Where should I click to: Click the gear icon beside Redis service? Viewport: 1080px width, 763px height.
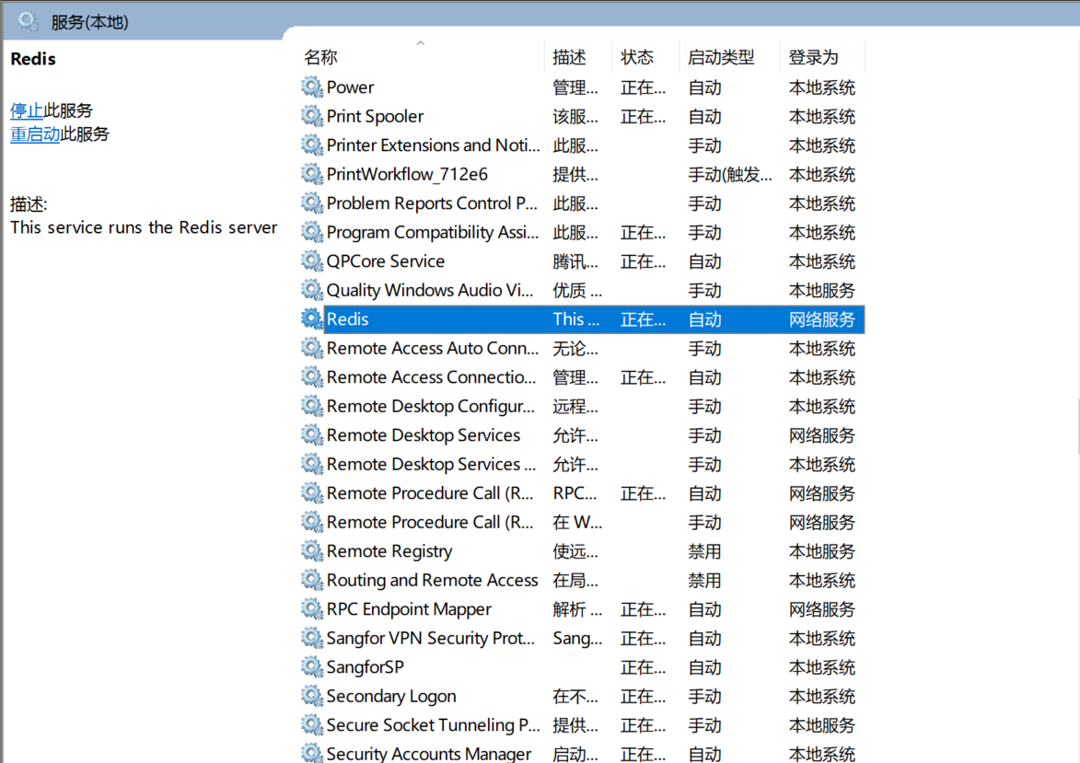(312, 319)
